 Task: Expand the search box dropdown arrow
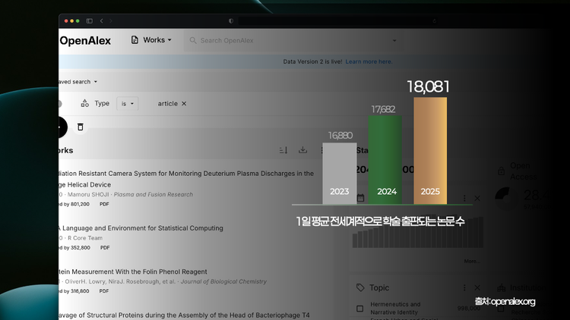(394, 41)
